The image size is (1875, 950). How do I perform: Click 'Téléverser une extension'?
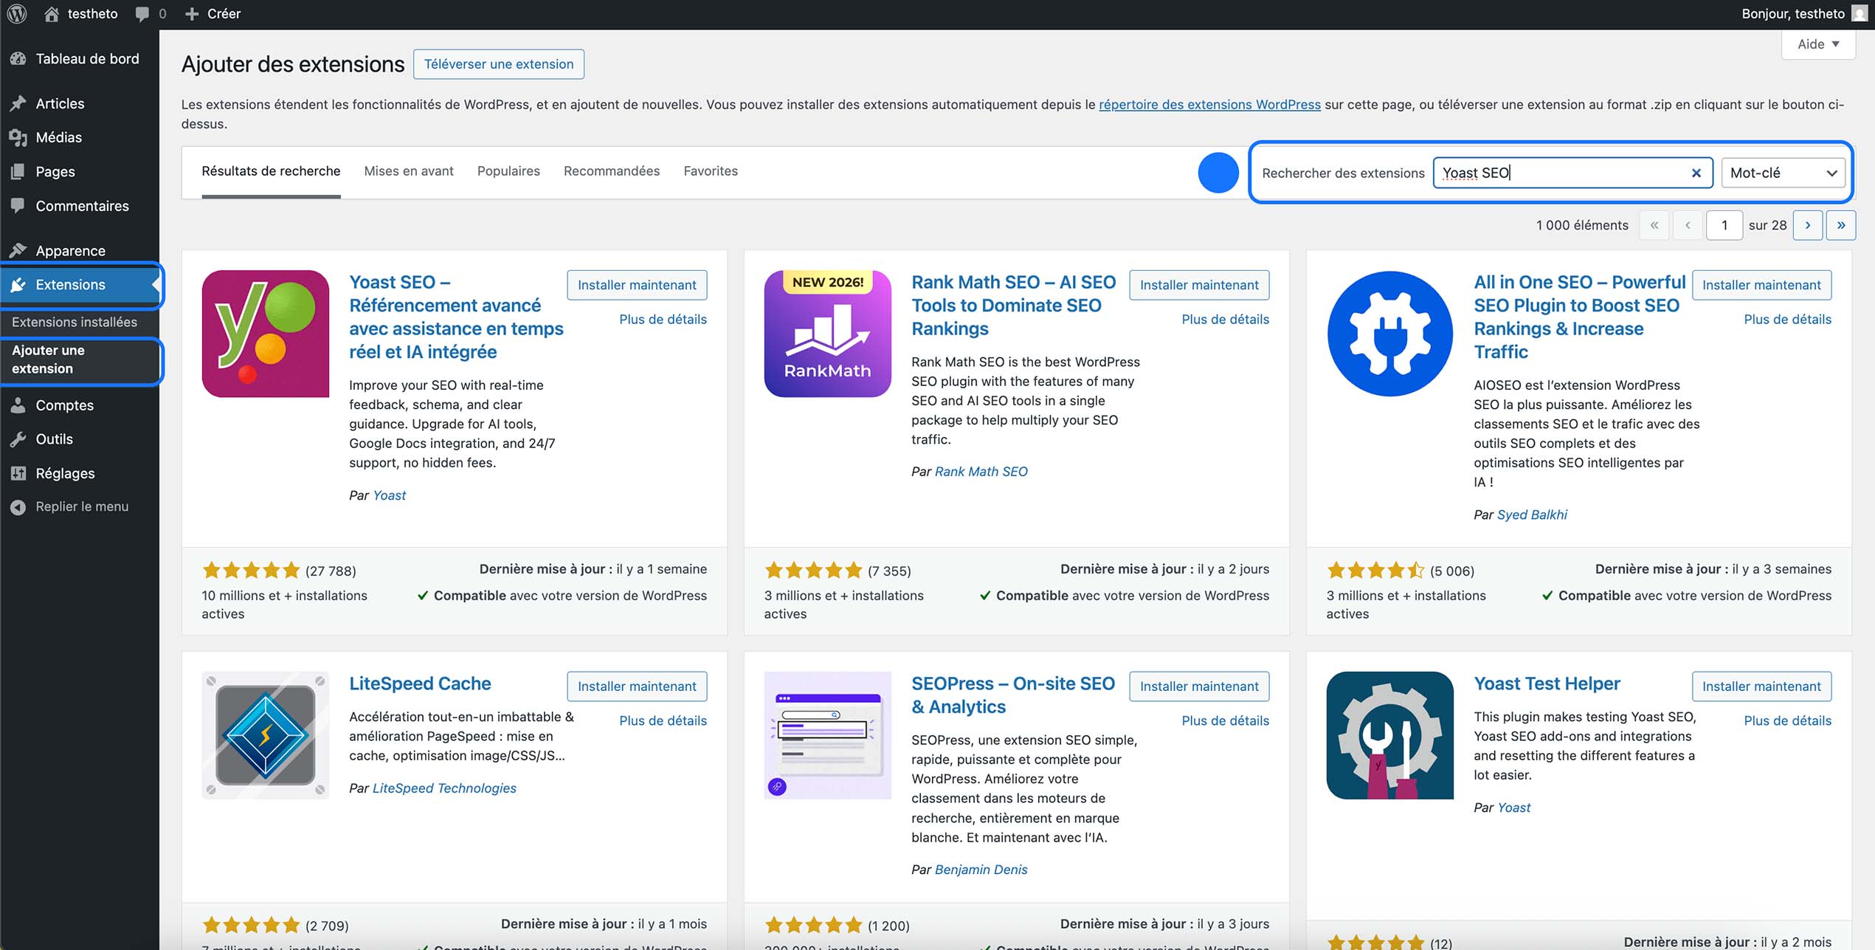(499, 64)
